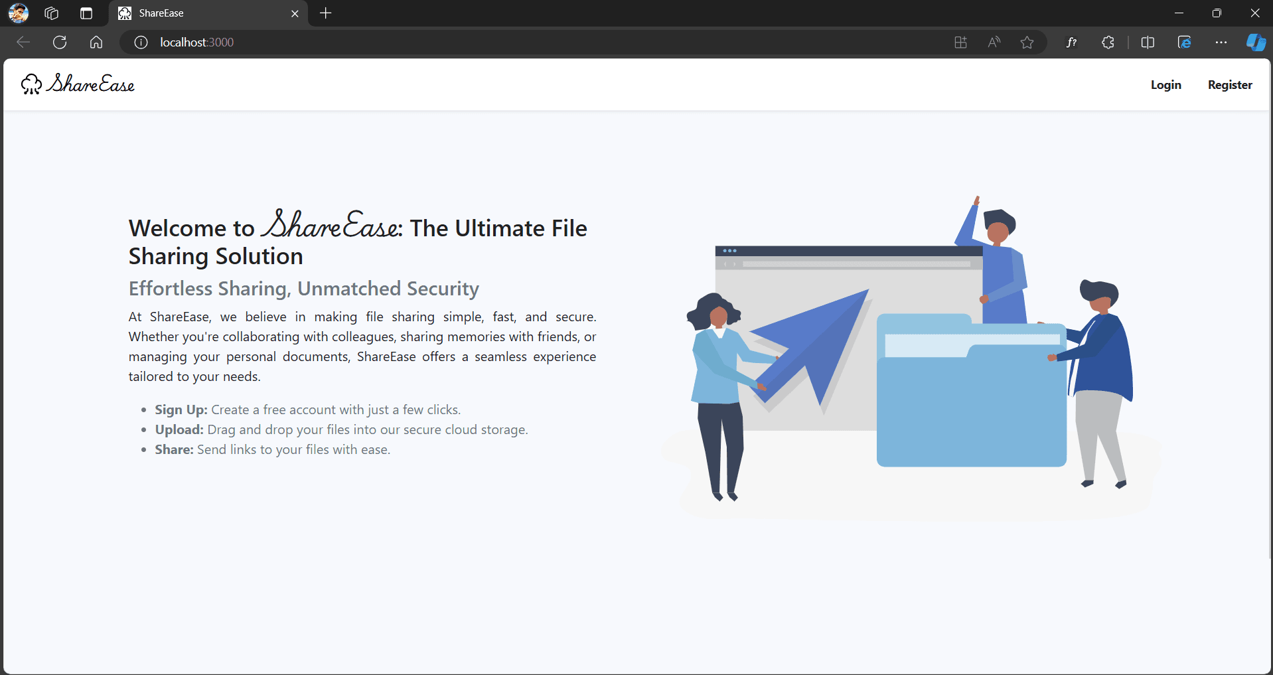This screenshot has width=1273, height=675.
Task: Open Settings and more menu
Action: [1221, 42]
